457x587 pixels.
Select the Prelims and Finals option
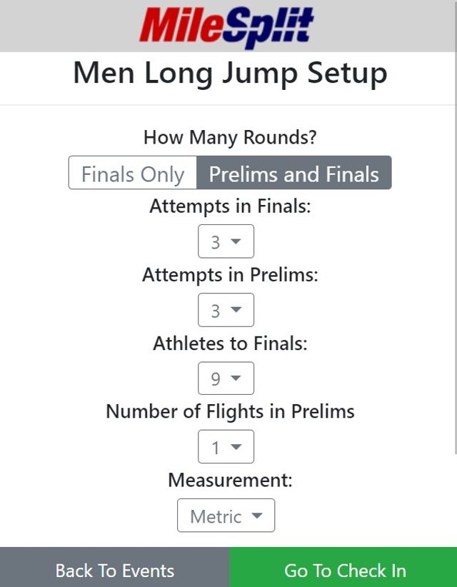(294, 173)
